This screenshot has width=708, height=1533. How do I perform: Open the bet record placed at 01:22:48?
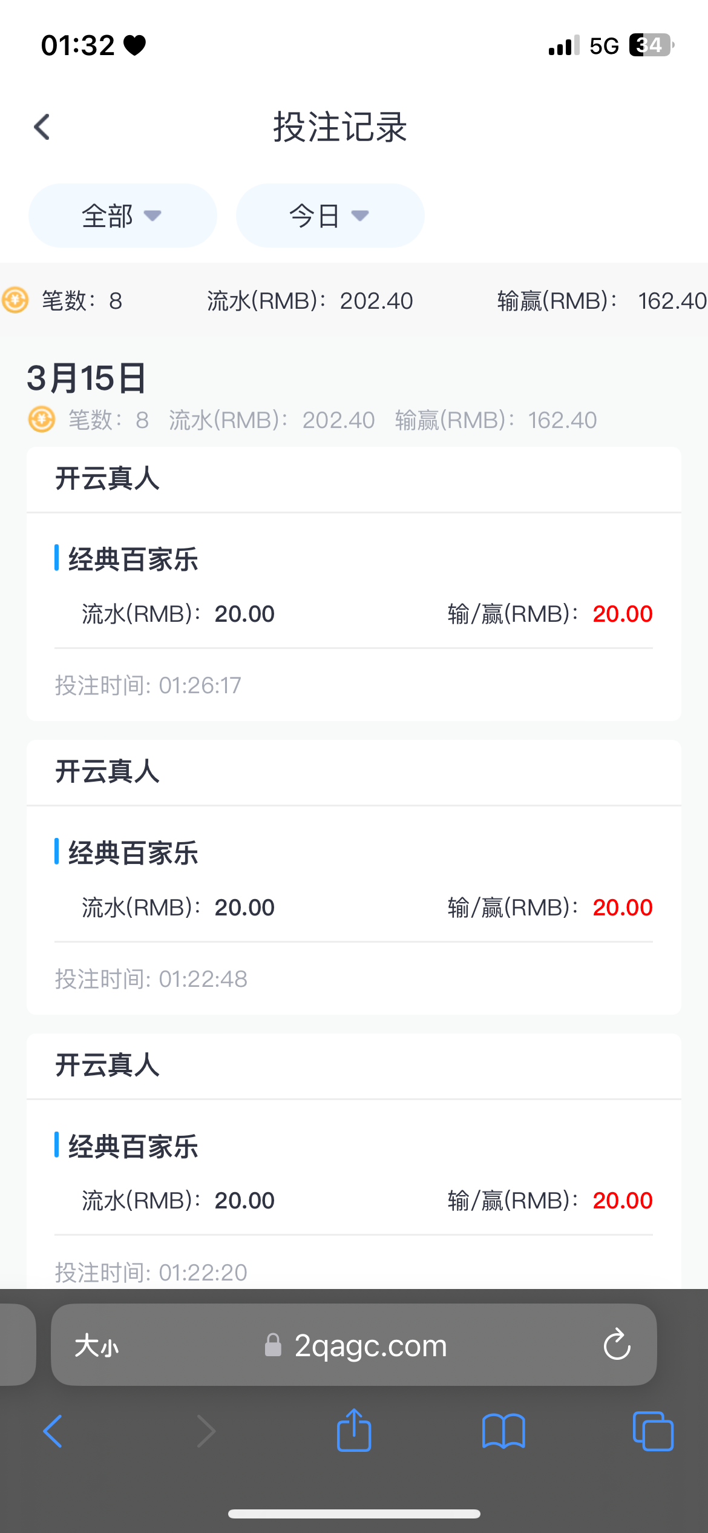click(x=353, y=908)
